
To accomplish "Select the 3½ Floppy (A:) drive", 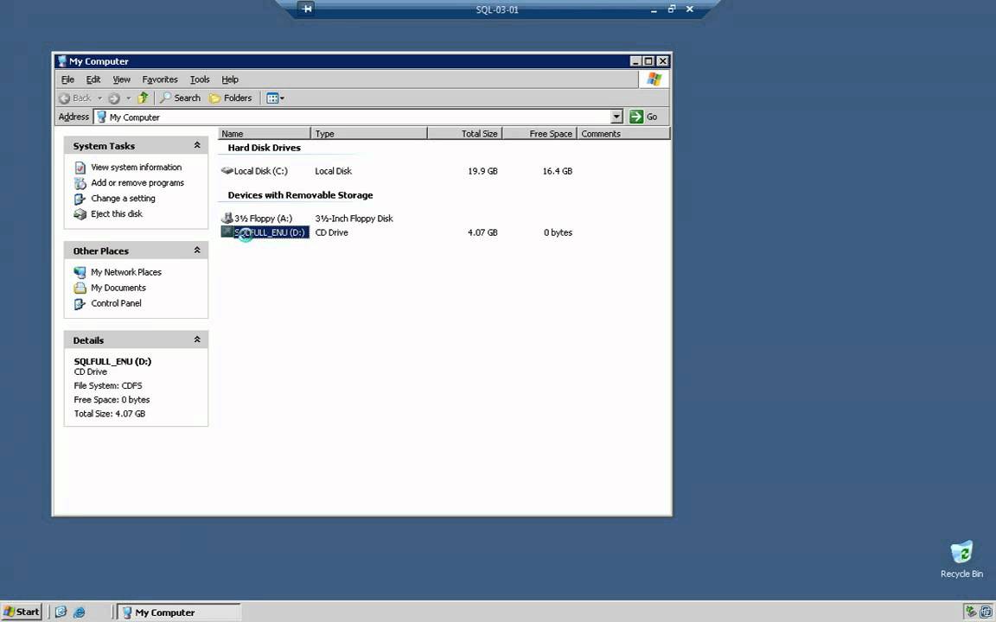I will (257, 219).
